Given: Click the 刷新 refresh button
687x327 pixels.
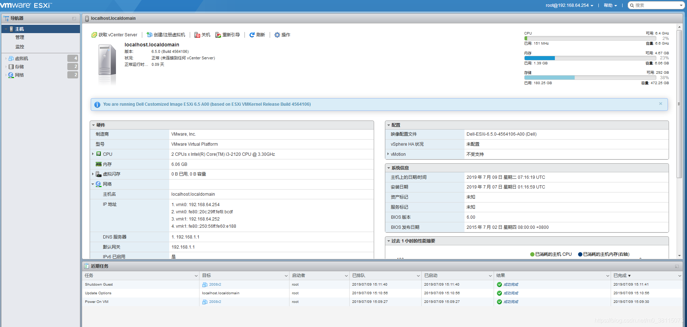Looking at the screenshot, I should point(257,35).
